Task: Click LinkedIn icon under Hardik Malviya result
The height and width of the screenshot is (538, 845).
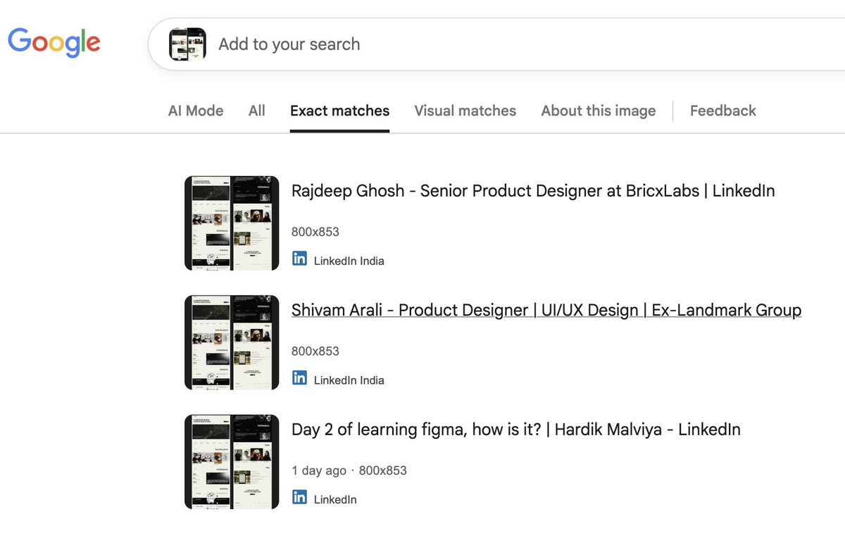Action: (x=299, y=497)
